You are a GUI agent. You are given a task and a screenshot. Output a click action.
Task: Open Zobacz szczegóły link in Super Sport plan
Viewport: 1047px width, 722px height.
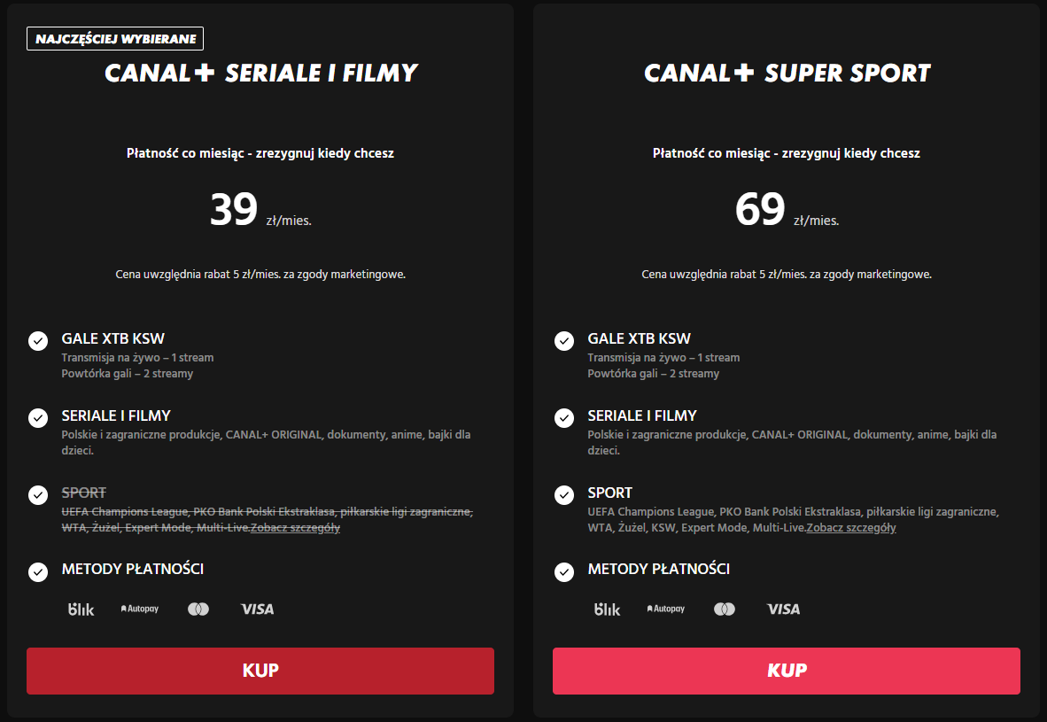coord(851,528)
